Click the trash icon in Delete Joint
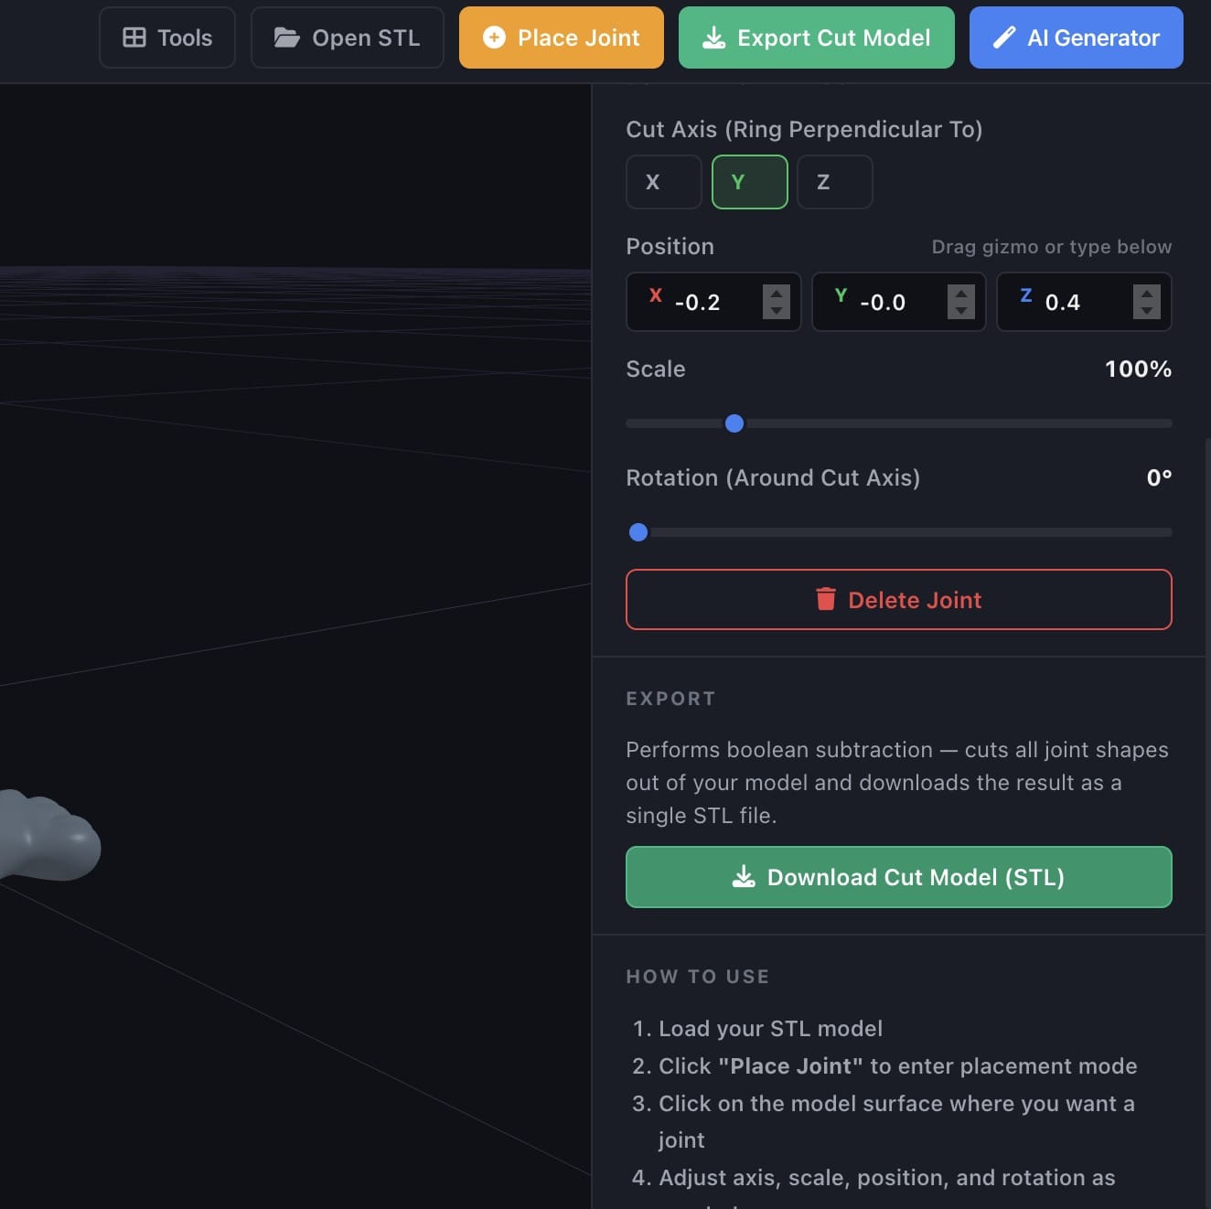This screenshot has height=1209, width=1211. [826, 599]
